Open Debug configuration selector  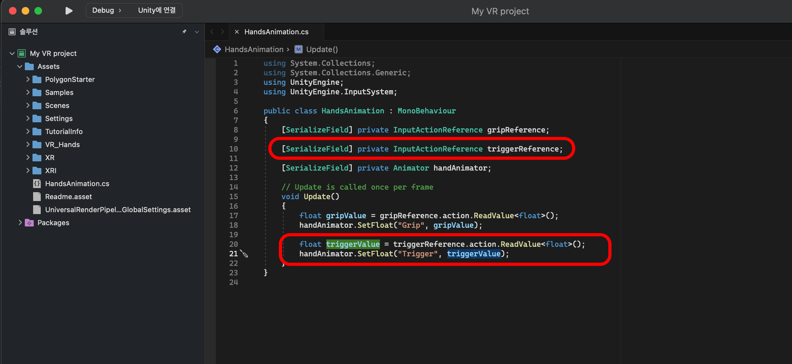pyautogui.click(x=103, y=10)
